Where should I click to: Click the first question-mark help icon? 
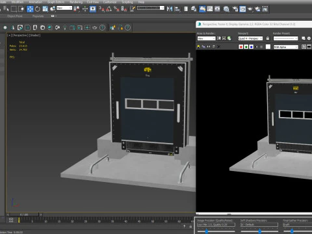point(102,27)
